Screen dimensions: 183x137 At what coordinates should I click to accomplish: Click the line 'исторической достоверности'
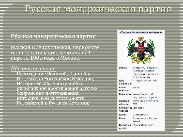(51, 98)
